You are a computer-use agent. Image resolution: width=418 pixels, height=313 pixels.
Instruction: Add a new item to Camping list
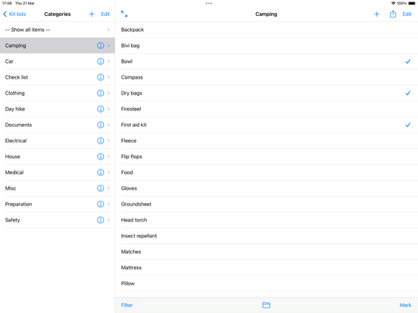[x=376, y=14]
